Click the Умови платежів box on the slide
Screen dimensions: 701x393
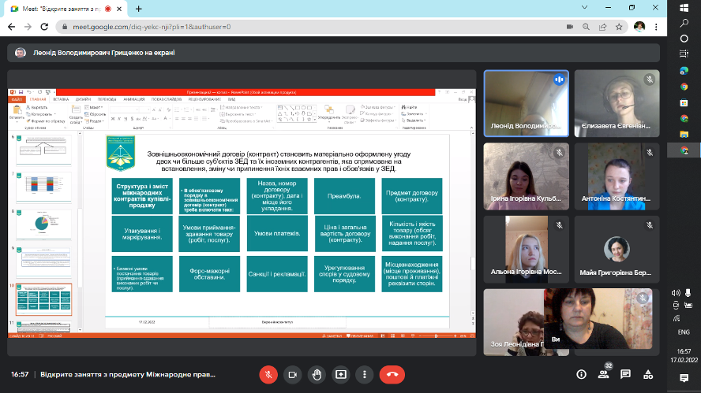click(277, 233)
